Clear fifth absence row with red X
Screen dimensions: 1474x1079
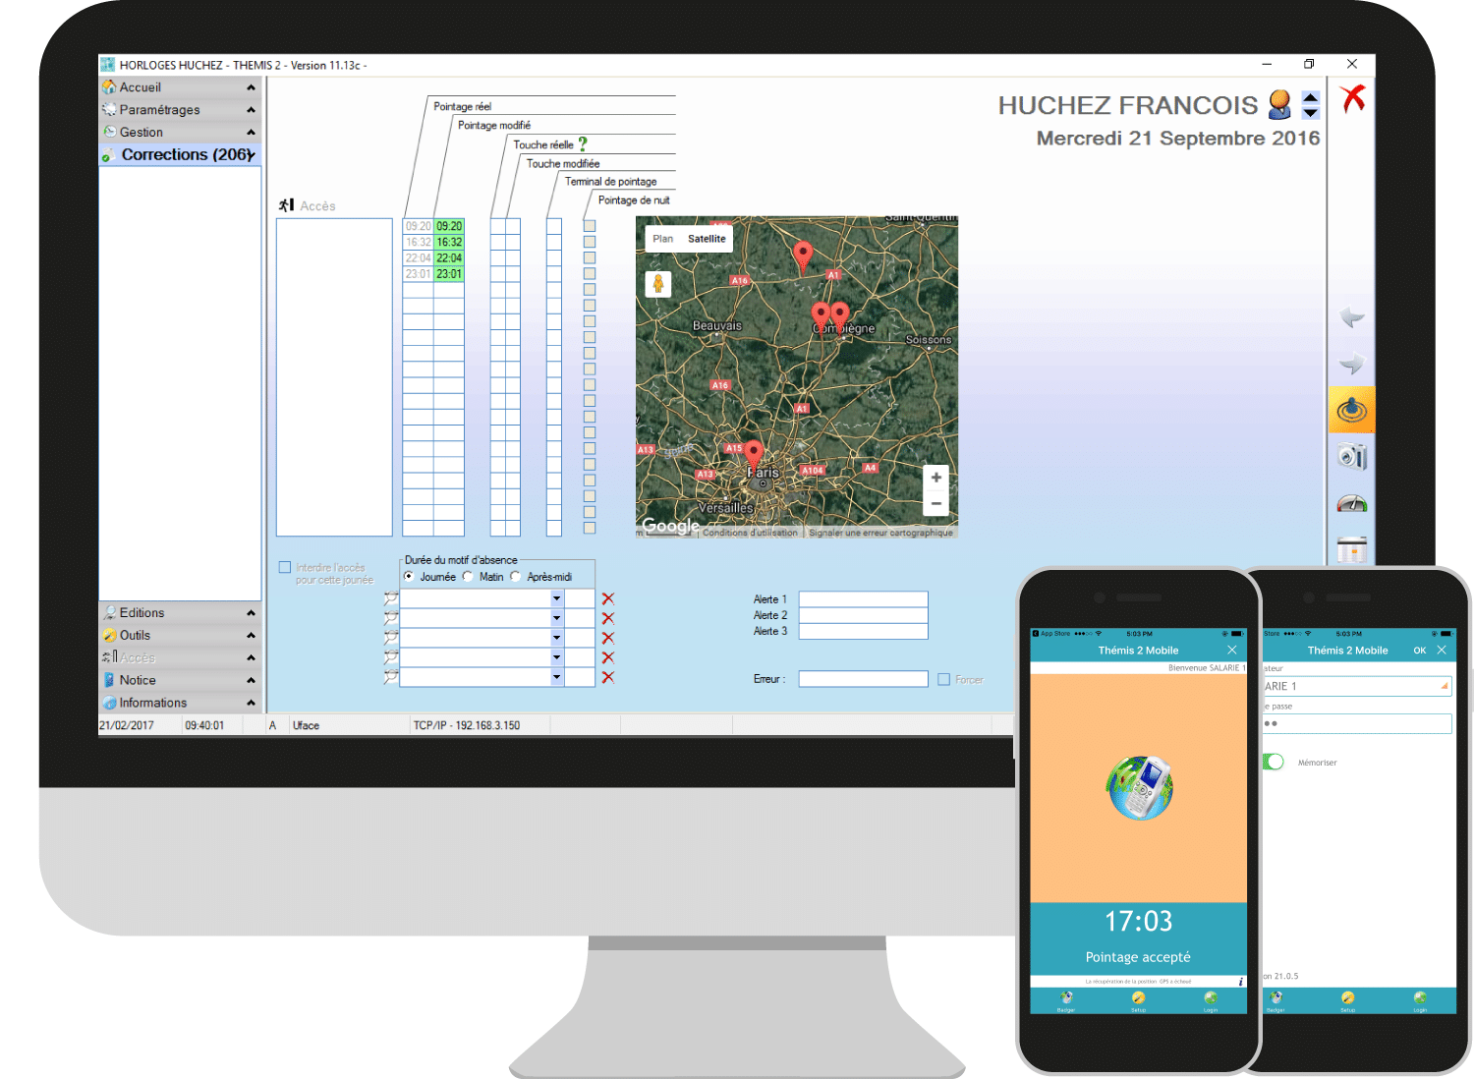608,677
